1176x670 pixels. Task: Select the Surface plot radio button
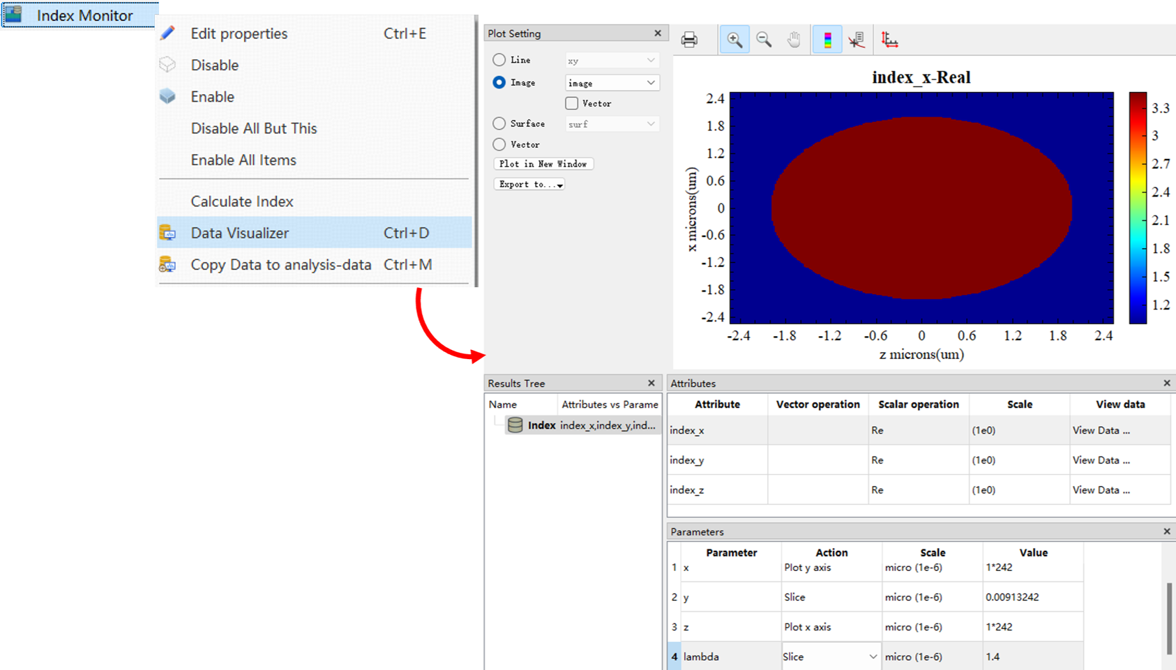[x=499, y=123]
